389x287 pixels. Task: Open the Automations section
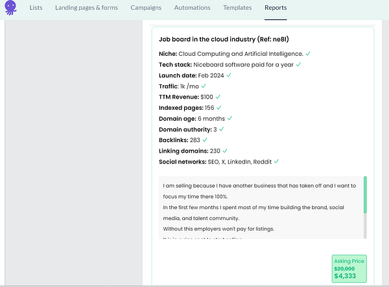pos(192,8)
